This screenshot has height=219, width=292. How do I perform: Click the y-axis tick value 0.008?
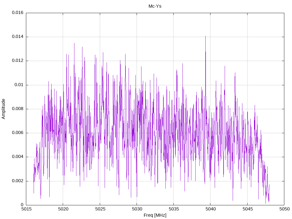click(x=18, y=109)
